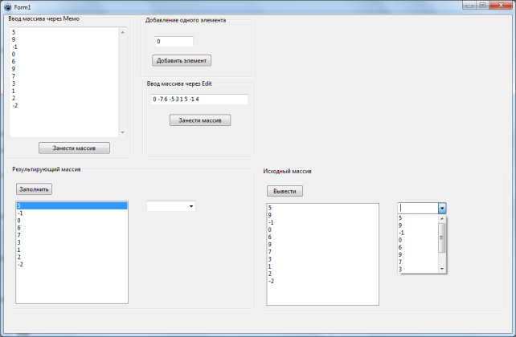Minimize the Form1 window

pyautogui.click(x=469, y=6)
